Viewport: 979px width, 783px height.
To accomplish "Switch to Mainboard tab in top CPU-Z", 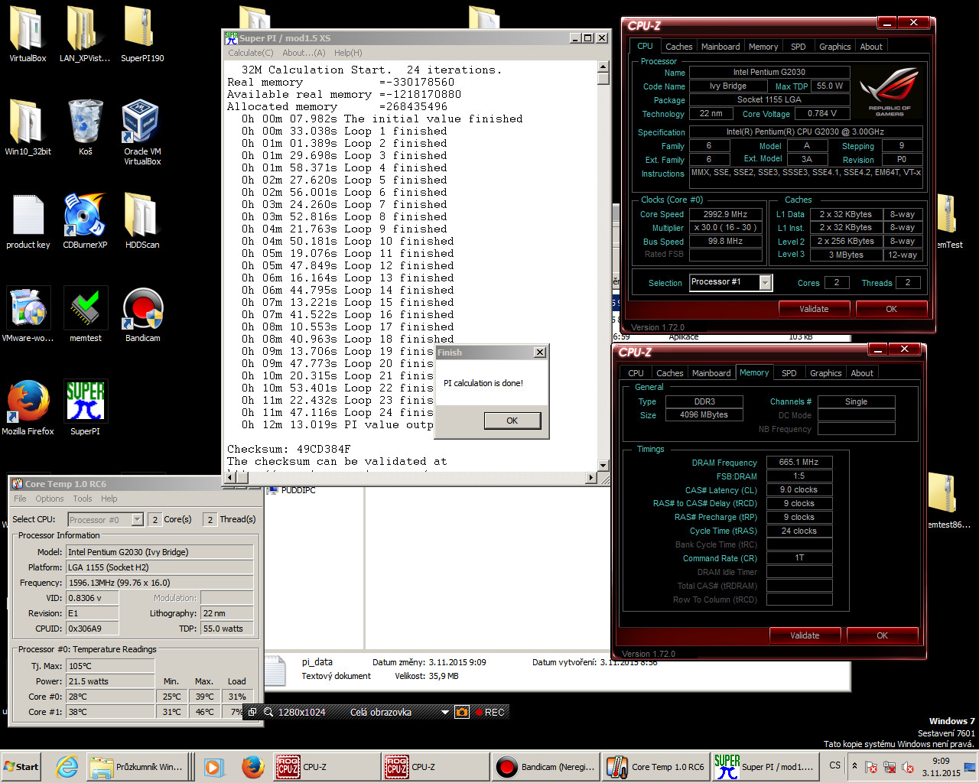I will (720, 47).
